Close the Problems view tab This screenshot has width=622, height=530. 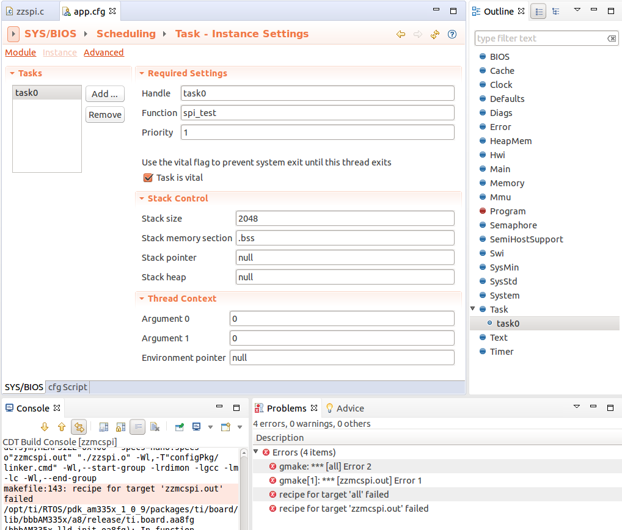[x=314, y=408]
